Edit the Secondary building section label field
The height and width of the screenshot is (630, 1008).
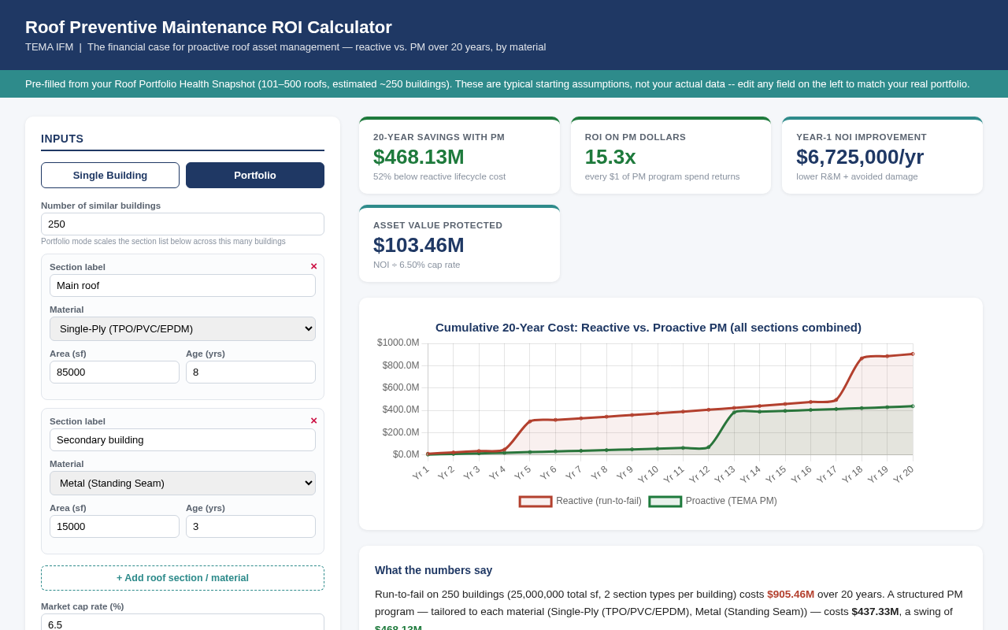point(183,439)
